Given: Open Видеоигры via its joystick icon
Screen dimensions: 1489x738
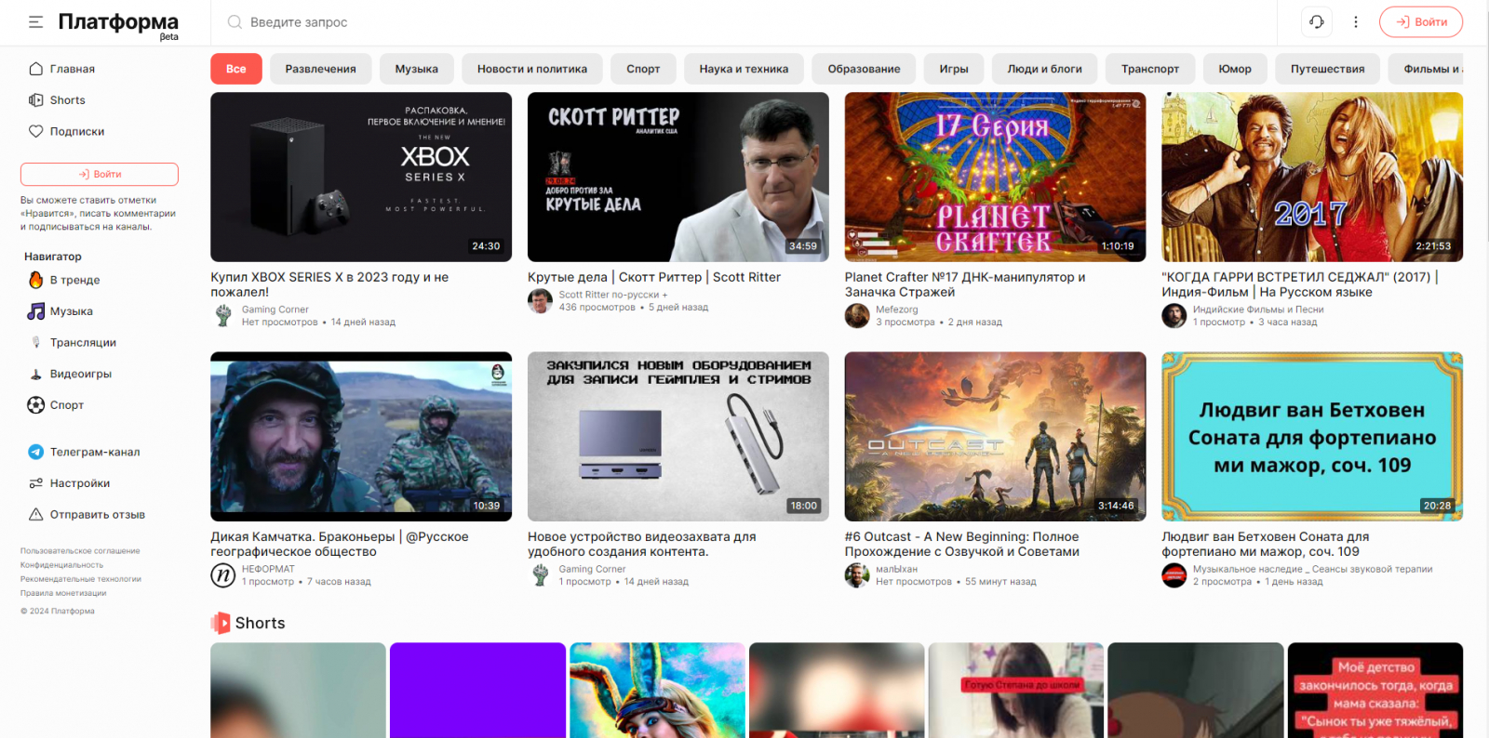Looking at the screenshot, I should 35,374.
